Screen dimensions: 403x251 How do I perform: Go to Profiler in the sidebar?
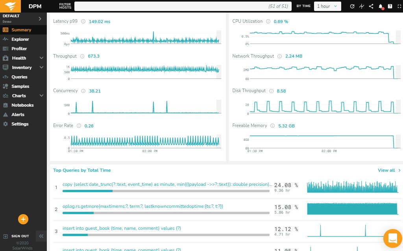[x=19, y=49]
